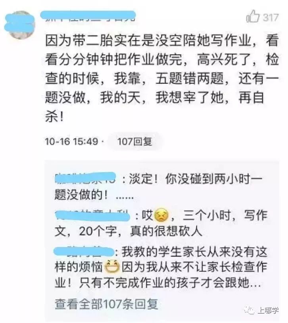The height and width of the screenshot is (323, 288).
Task: Open 查看全部107条回复 link
Action: click(x=107, y=304)
